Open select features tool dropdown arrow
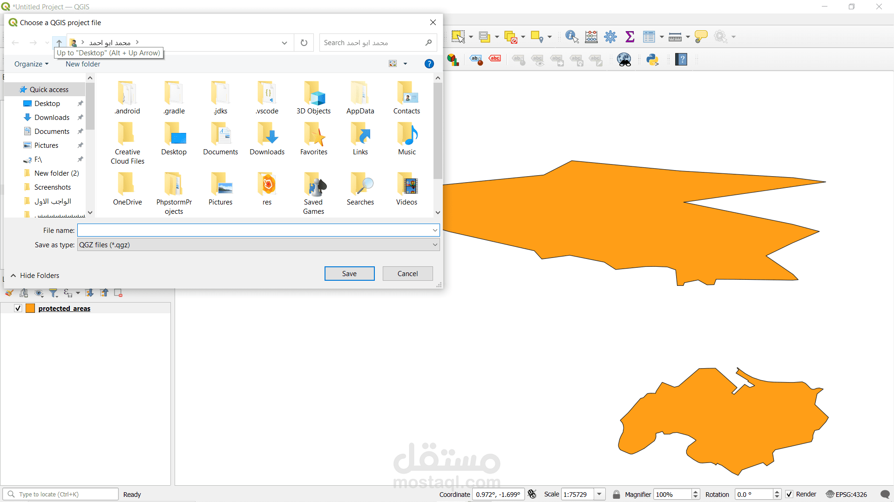Viewport: 894px width, 502px height. (471, 37)
